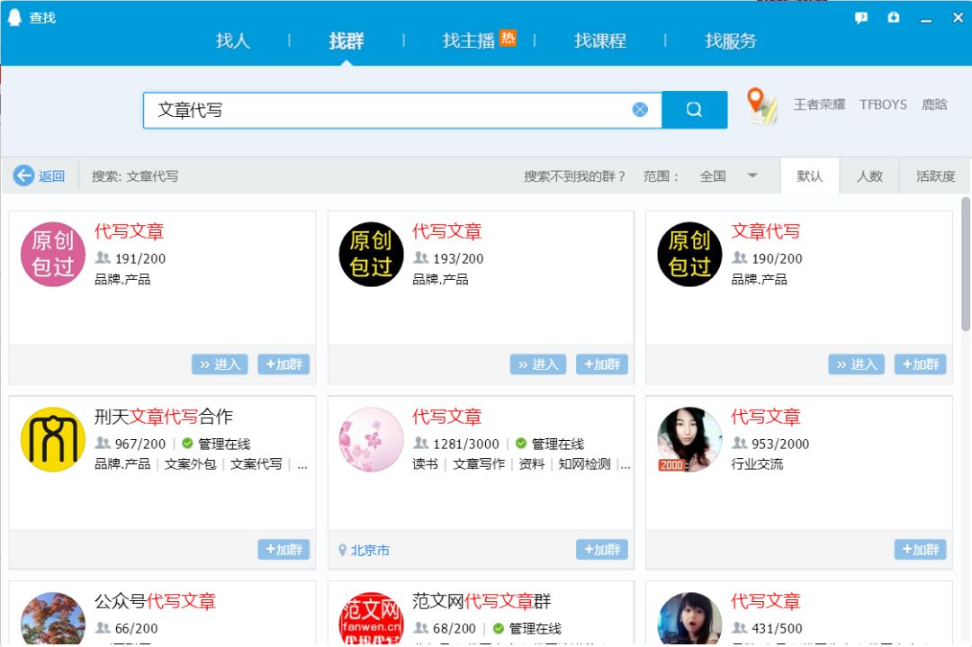
Task: Click the 搜索不到我的群？ link
Action: 574,176
